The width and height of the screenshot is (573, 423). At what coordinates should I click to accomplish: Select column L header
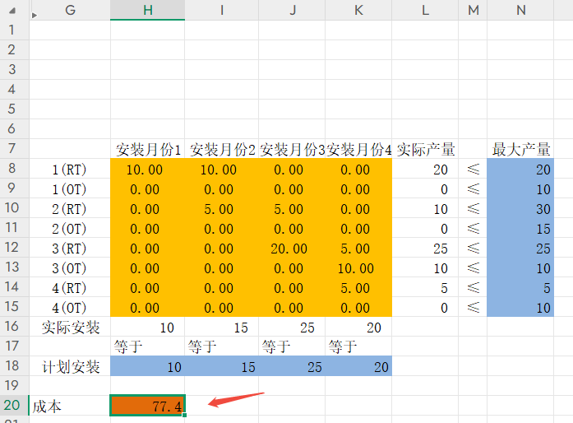(425, 10)
